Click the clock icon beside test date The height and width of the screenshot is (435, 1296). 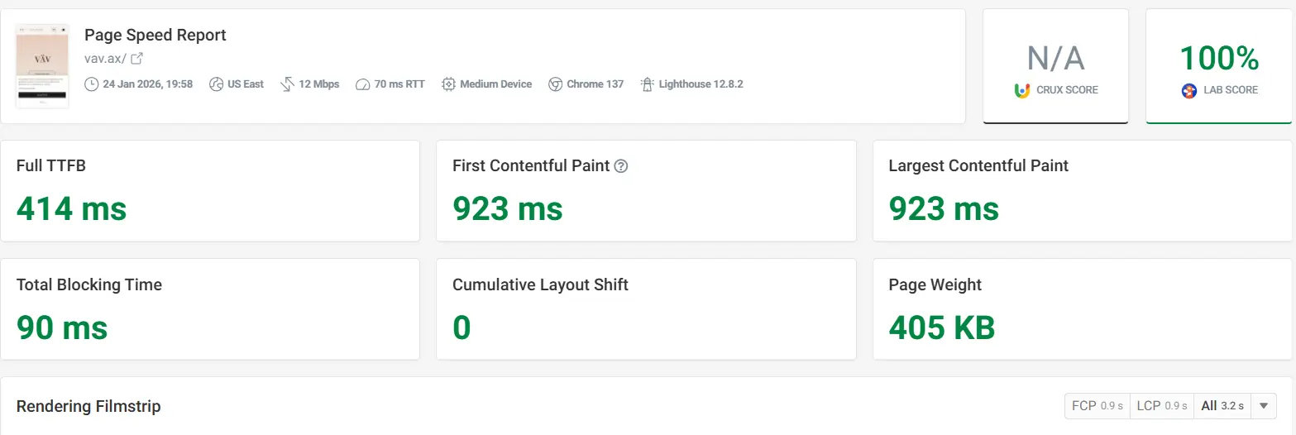pyautogui.click(x=92, y=84)
